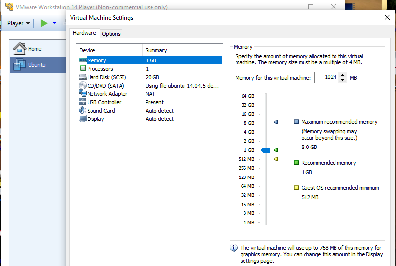Click the 20 GB hard disk summary

[x=152, y=77]
